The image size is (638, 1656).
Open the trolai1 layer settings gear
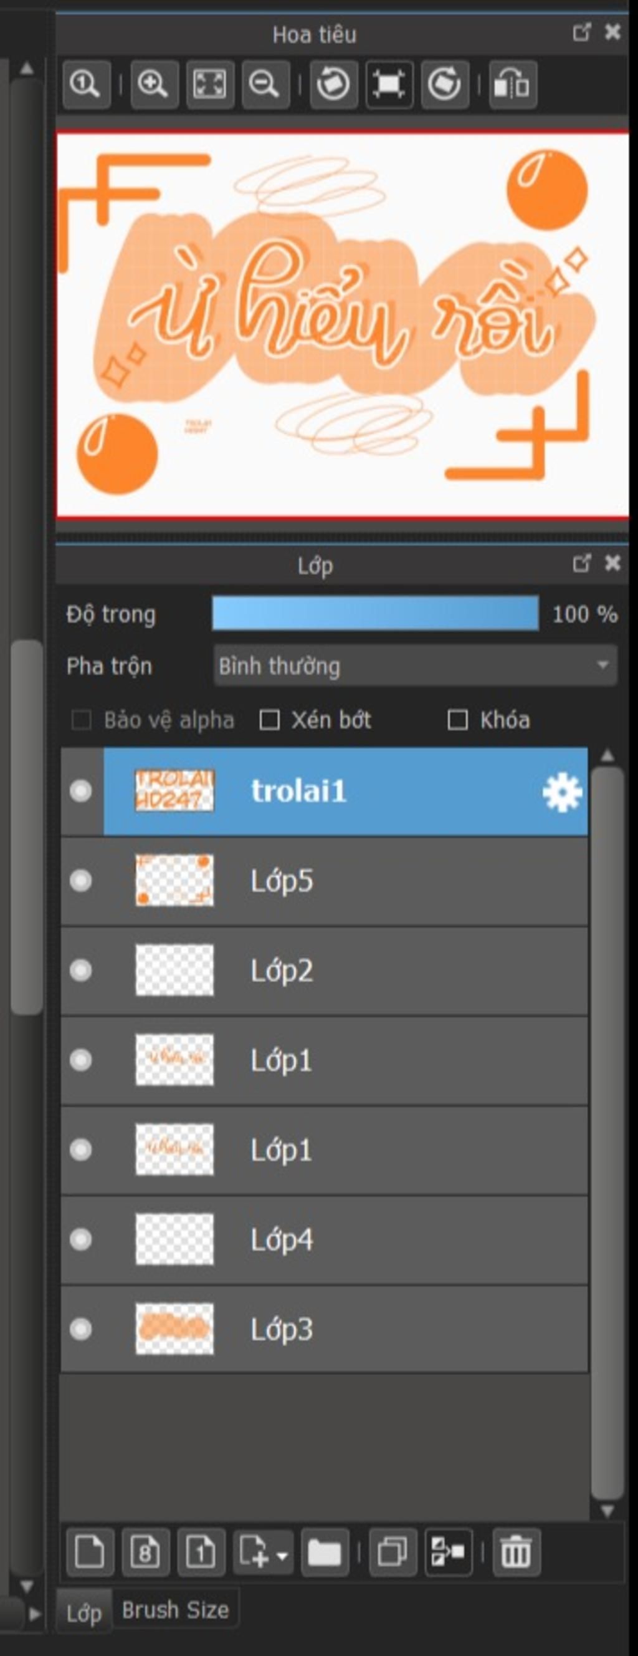point(561,792)
